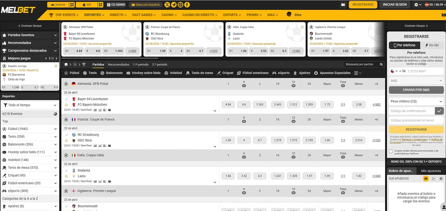Show iOS app QR code icon
This screenshot has width=446, height=211.
pos(100,5)
